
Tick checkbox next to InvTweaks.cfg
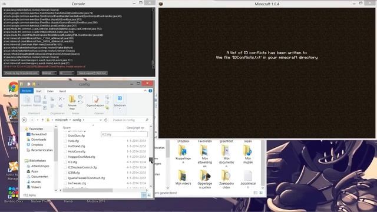pos(65,183)
